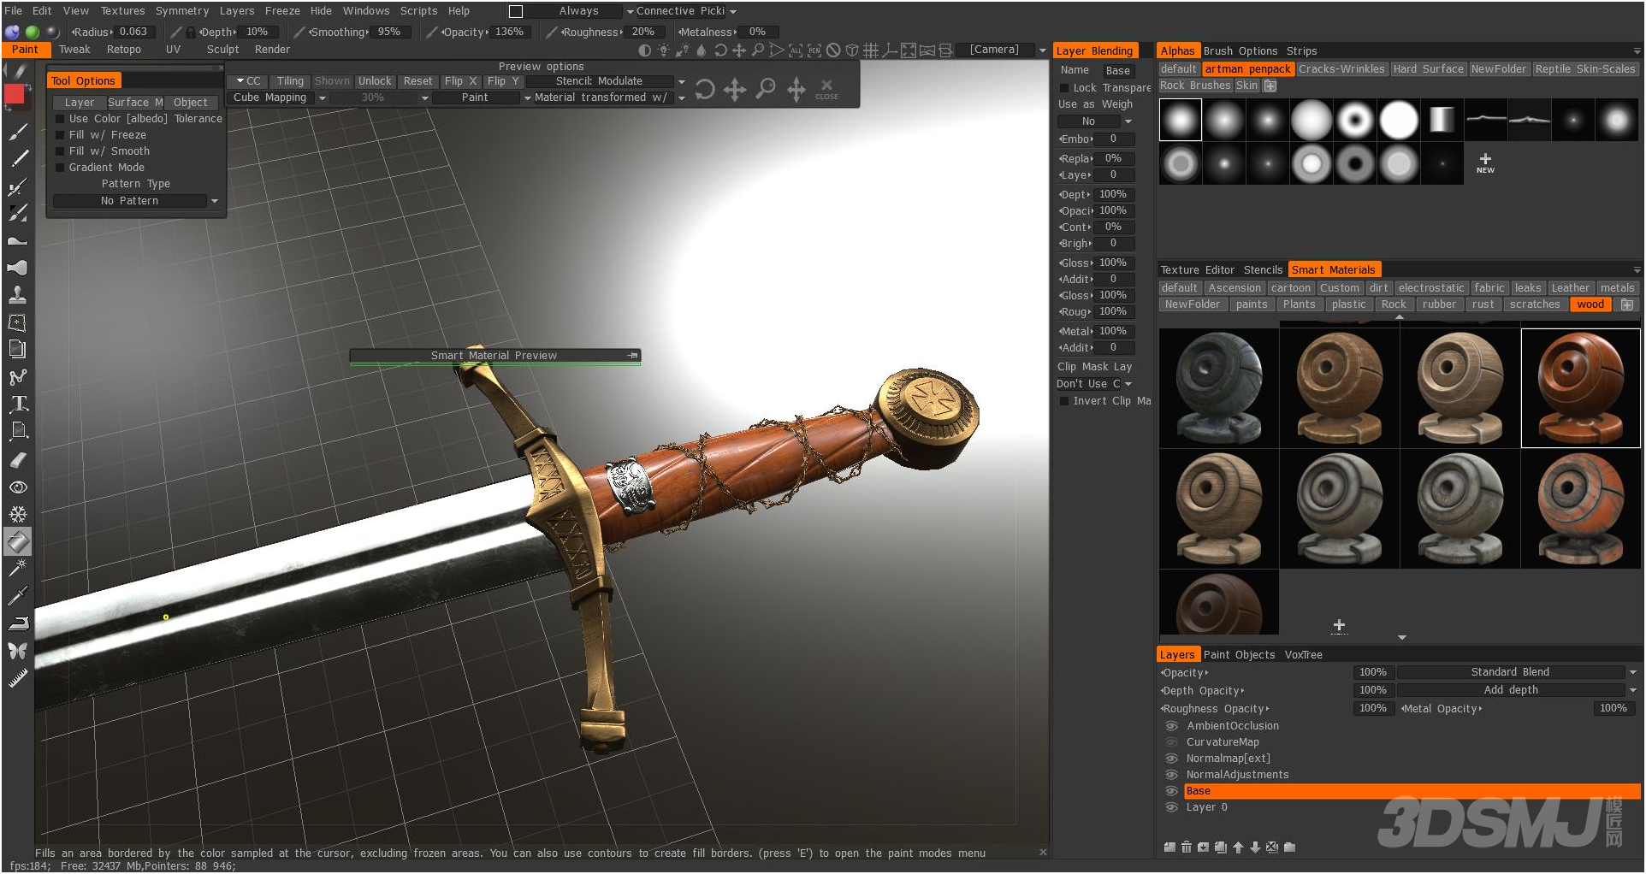Enable Fill w/ Smooth checkbox
Screen dimensions: 1646x874
point(60,151)
